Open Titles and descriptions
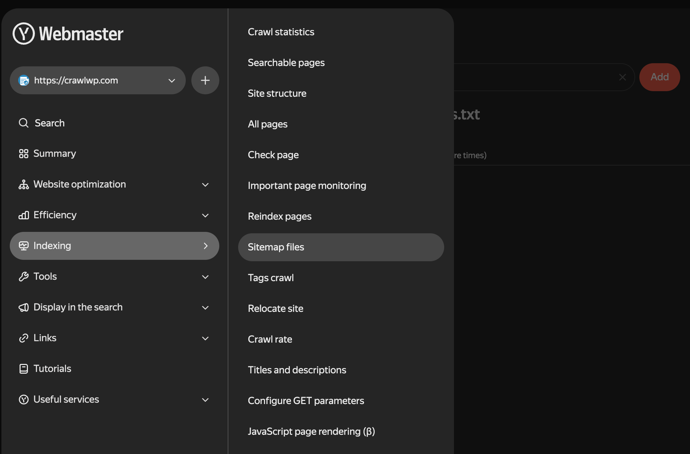Image resolution: width=690 pixels, height=454 pixels. (297, 370)
